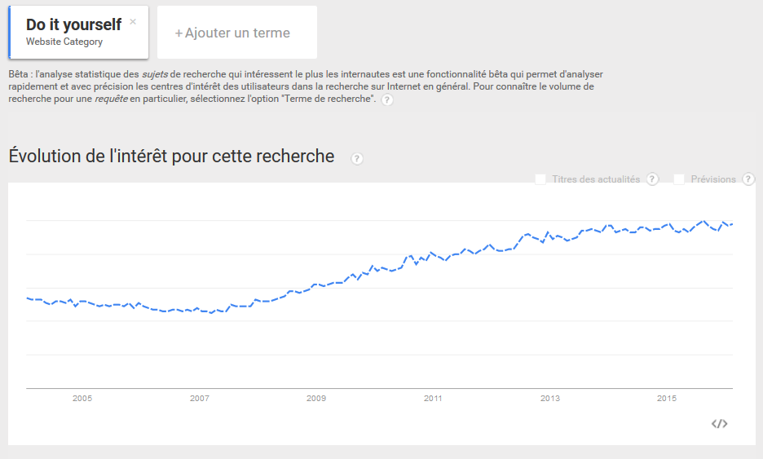Click the 2009 label on the time axis
This screenshot has height=459, width=763.
pos(316,398)
